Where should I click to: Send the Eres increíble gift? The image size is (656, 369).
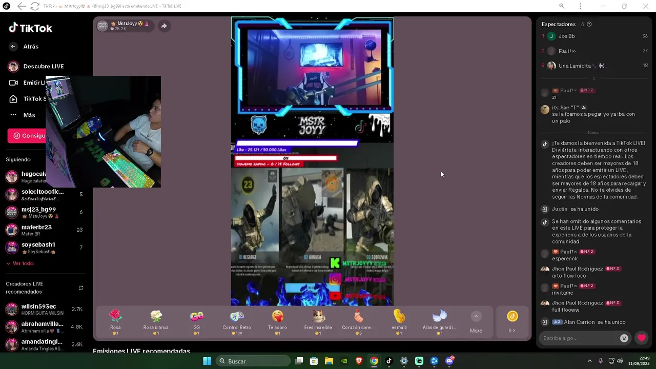[318, 323]
